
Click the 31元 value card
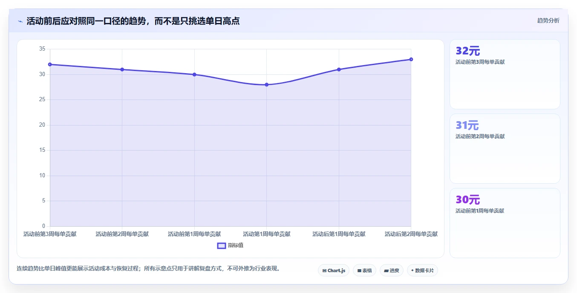[505, 149]
